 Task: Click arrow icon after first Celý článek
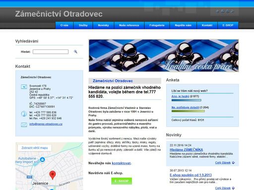(x=233, y=163)
